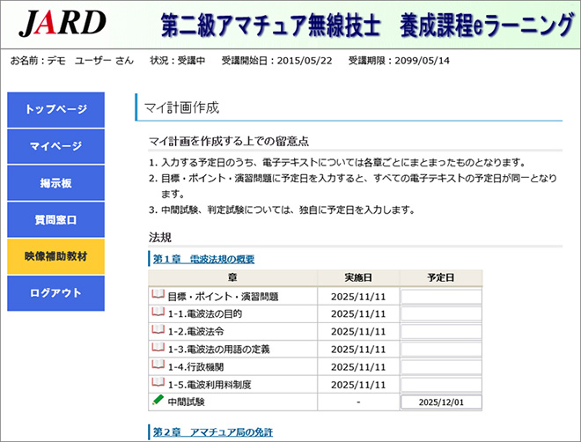Click book icon beside 1-4.行政機関
This screenshot has width=581, height=442.
coord(158,366)
